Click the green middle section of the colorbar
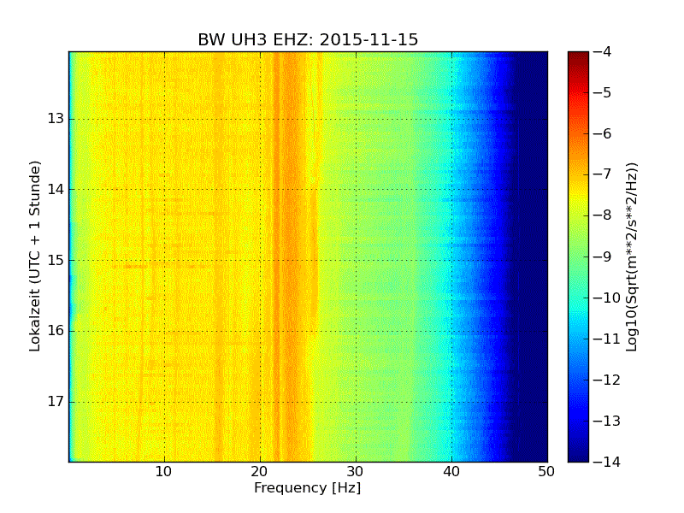This screenshot has height=513, width=684. click(x=579, y=256)
